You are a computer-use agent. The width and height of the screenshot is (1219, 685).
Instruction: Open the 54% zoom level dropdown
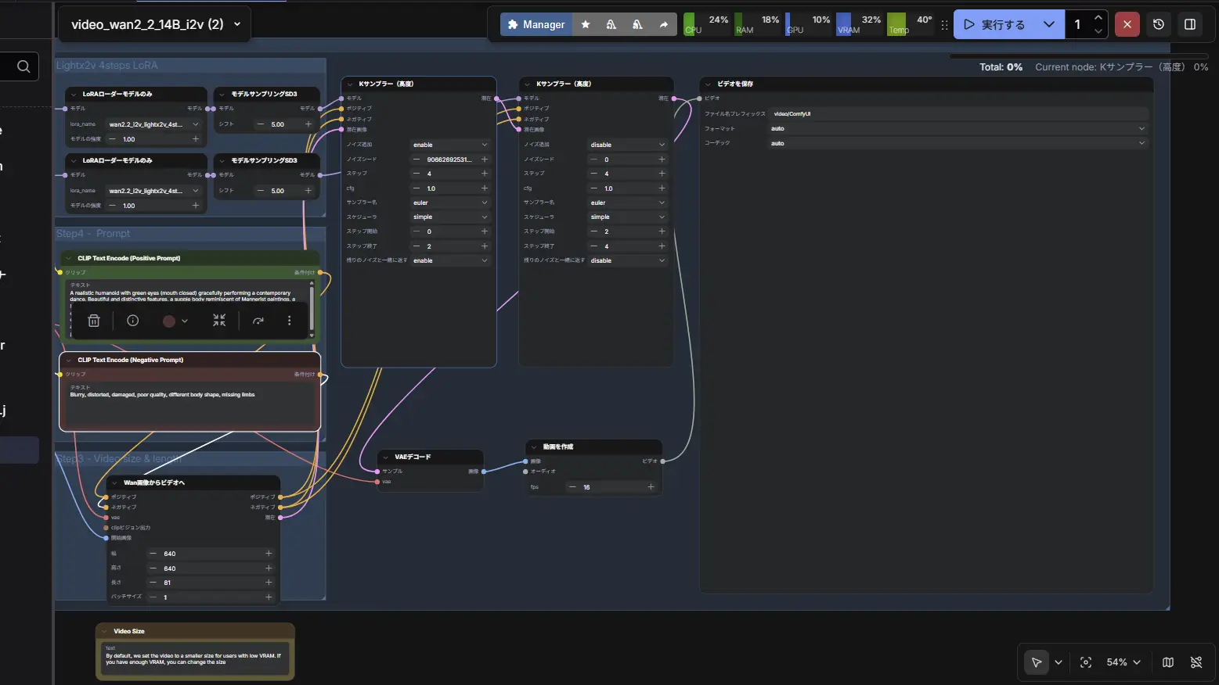click(x=1123, y=662)
